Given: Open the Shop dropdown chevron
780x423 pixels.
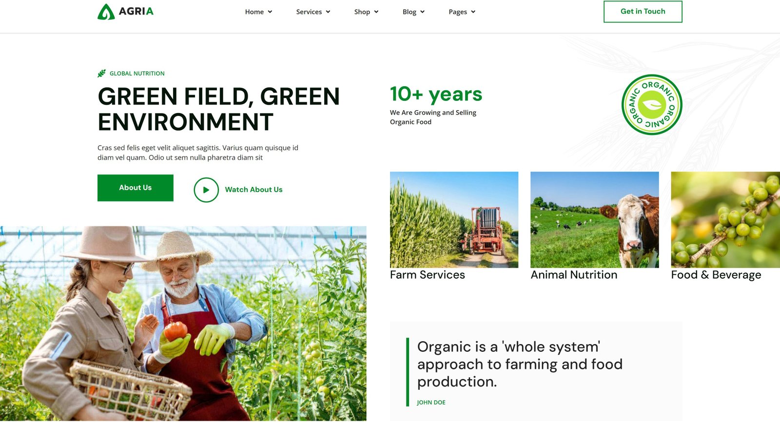Looking at the screenshot, I should pyautogui.click(x=376, y=12).
